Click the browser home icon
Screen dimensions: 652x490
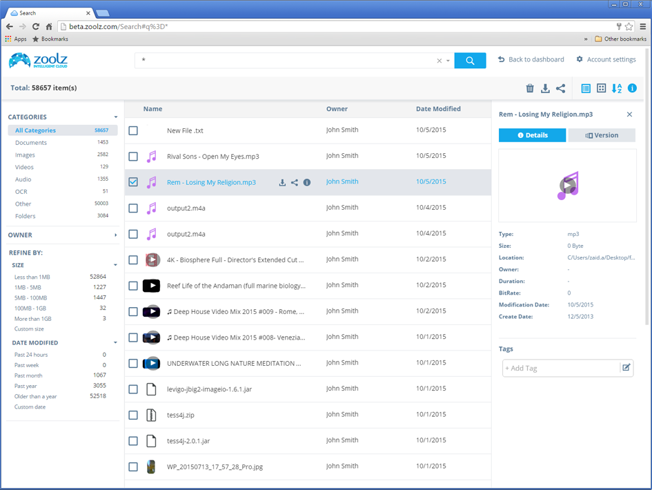[x=49, y=27]
